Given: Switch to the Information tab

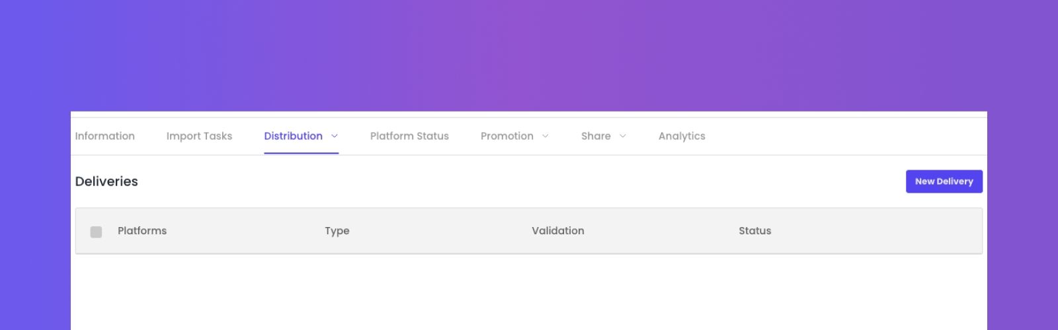Looking at the screenshot, I should (104, 136).
